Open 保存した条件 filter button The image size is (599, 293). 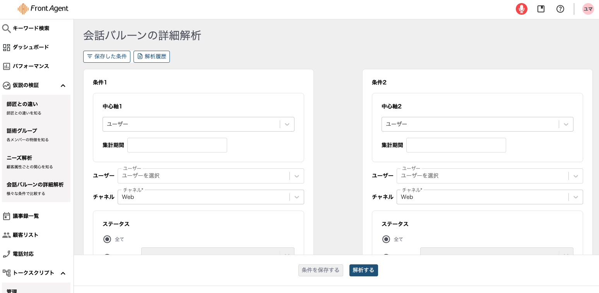(x=107, y=57)
